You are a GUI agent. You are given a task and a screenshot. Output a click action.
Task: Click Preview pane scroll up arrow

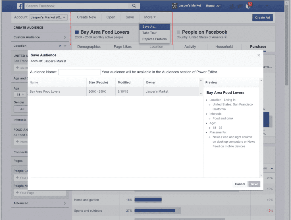coord(261,81)
